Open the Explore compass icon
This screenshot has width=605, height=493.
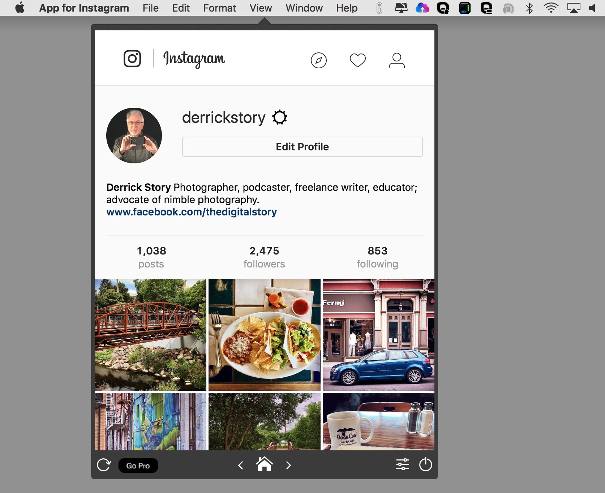click(x=319, y=60)
